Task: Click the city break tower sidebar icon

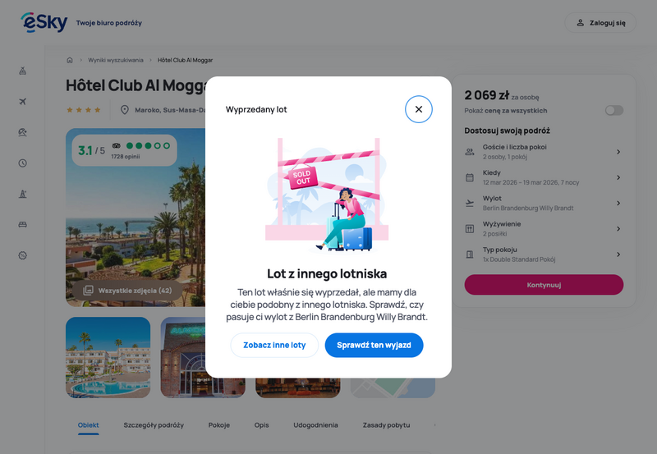Action: (23, 194)
